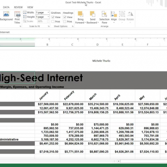Screen dimensions: 167x167
Task: Open Bring Forward dropdown arrow
Action: [85, 23]
